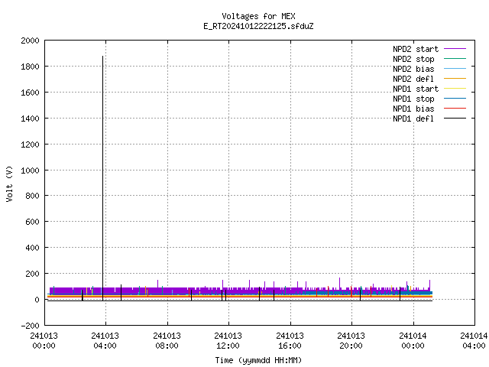Click the 1000 y-axis tick label

point(30,171)
